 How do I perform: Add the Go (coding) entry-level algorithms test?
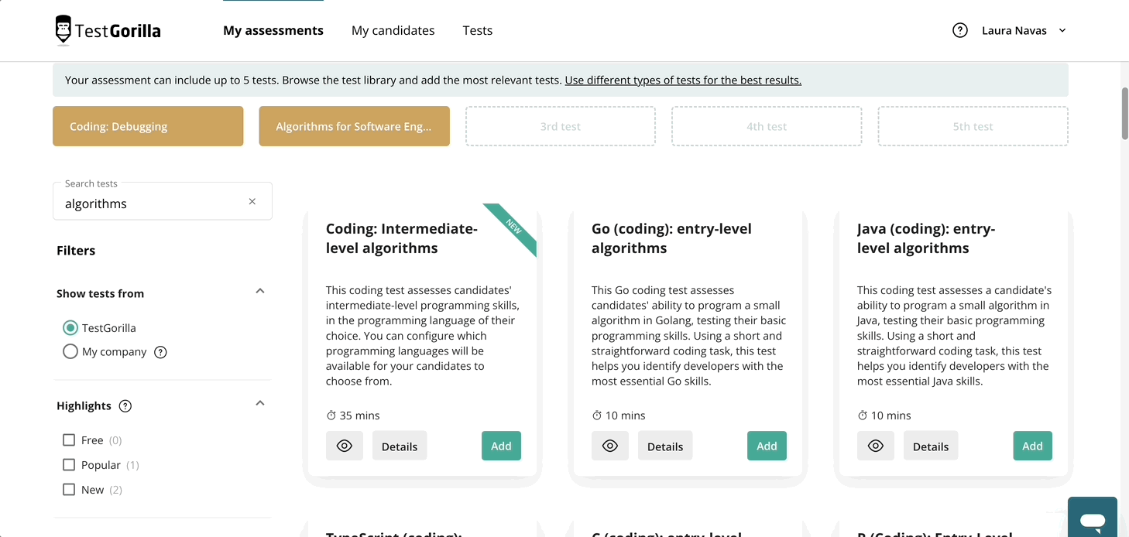pos(767,446)
